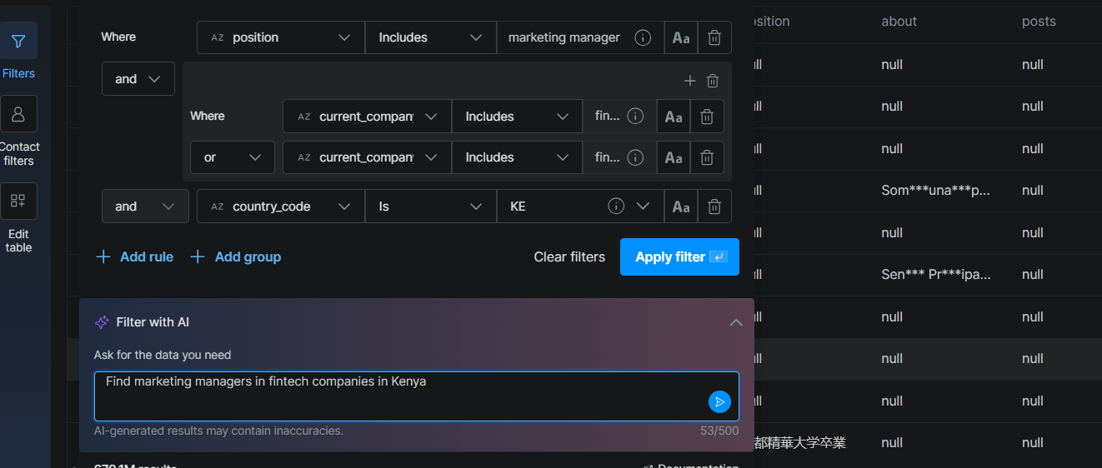
Task: Open field dropdown in 'or' rule
Action: [x=367, y=157]
